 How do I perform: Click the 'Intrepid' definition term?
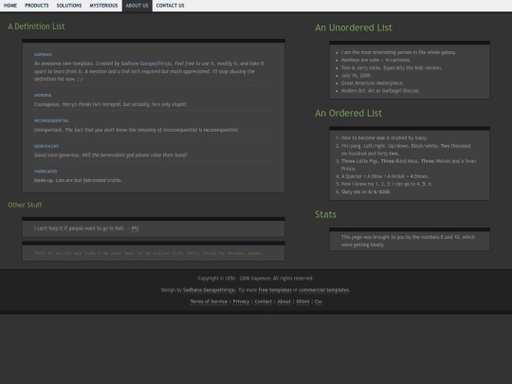[x=43, y=96]
